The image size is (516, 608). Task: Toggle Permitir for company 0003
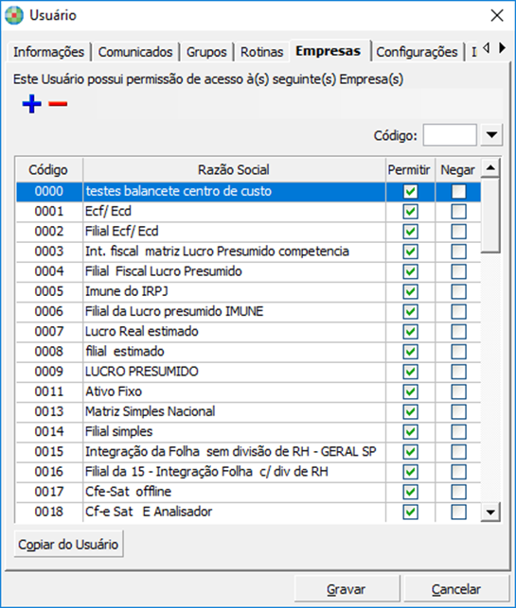coord(410,252)
